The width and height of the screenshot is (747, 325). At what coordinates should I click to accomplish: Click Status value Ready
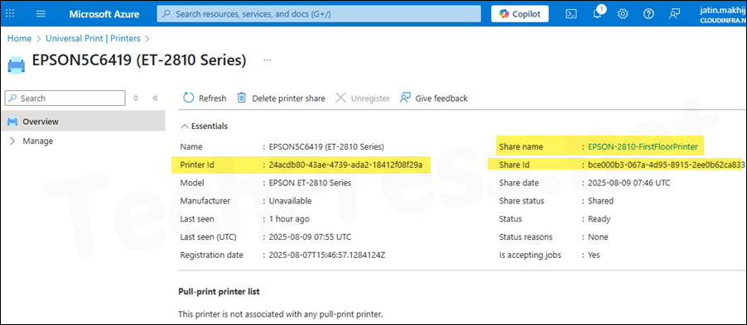point(600,219)
